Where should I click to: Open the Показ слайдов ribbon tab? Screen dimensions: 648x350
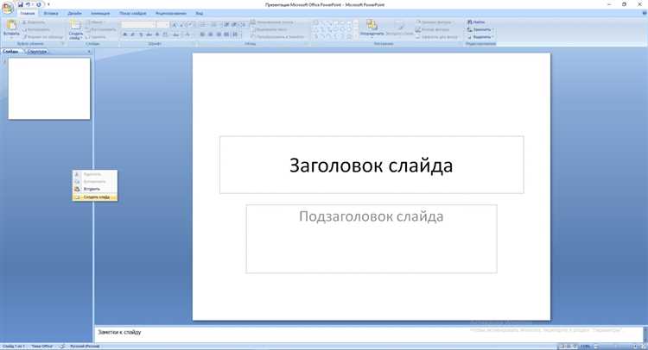tap(133, 13)
